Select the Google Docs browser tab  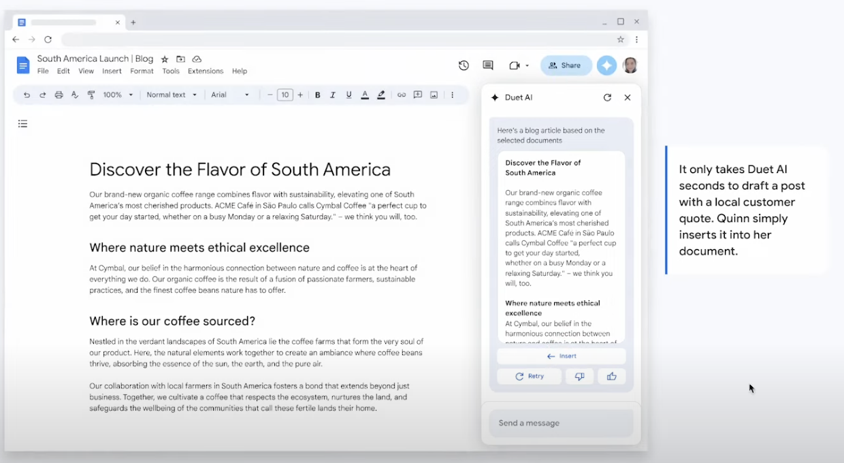tap(69, 22)
